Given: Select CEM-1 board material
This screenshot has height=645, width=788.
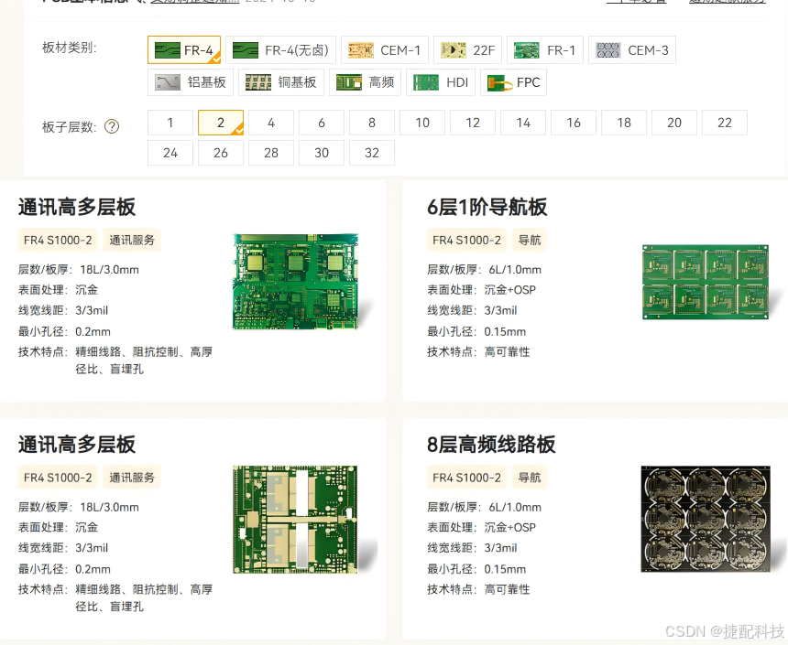Looking at the screenshot, I should pyautogui.click(x=385, y=49).
